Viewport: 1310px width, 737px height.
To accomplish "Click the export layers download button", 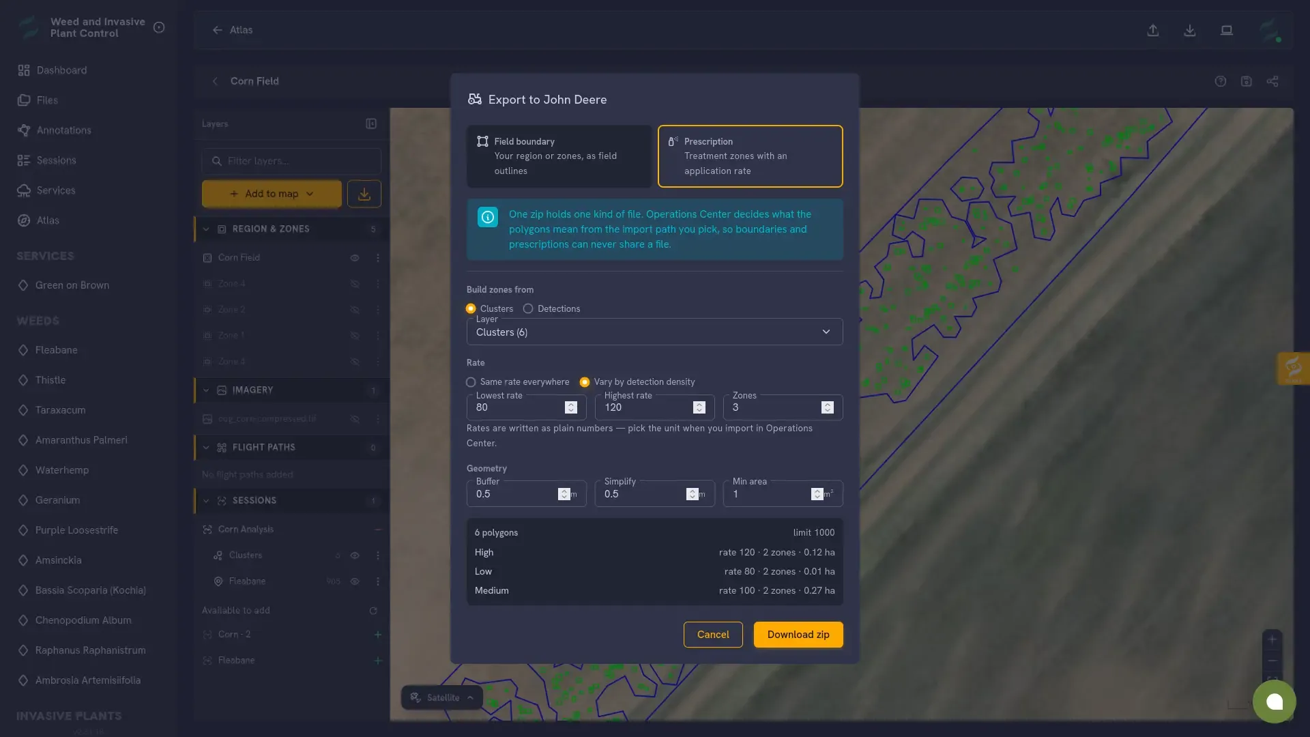I will pos(364,194).
